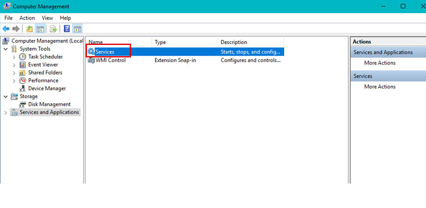Screen dimensions: 426x208
Task: Click the WMI Control icon in list
Action: point(91,60)
